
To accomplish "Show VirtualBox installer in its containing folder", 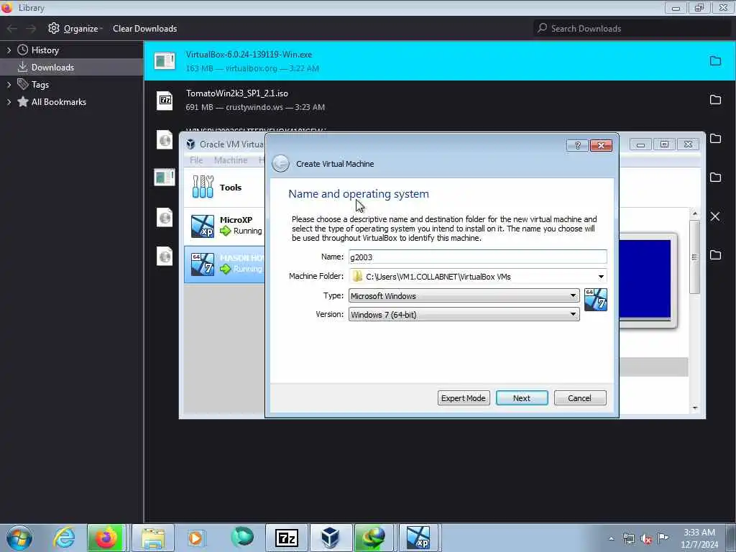I will (715, 61).
